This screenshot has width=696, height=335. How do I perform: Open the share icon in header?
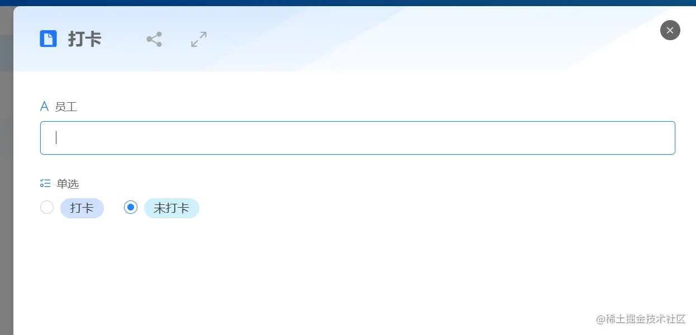(154, 39)
